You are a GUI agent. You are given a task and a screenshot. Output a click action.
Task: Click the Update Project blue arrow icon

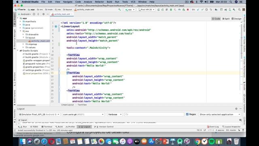tap(198, 10)
